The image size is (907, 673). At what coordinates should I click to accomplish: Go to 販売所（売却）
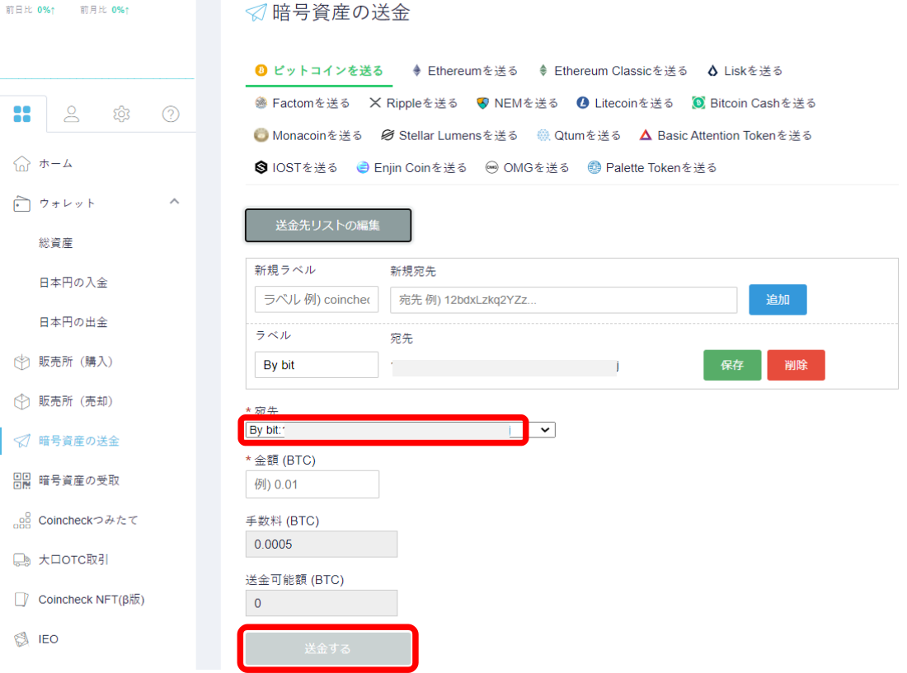76,401
